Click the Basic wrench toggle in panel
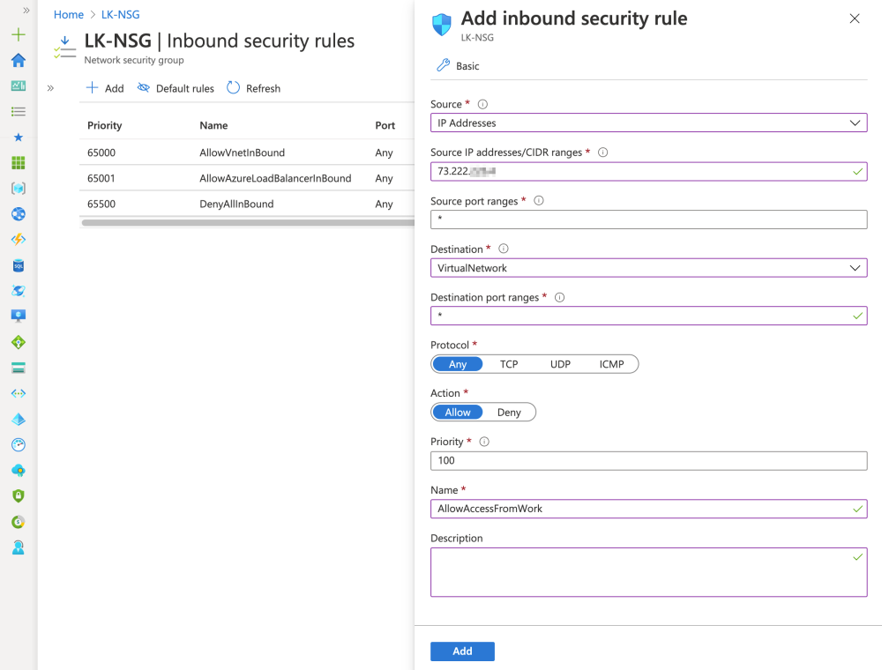This screenshot has height=670, width=882. [x=458, y=66]
